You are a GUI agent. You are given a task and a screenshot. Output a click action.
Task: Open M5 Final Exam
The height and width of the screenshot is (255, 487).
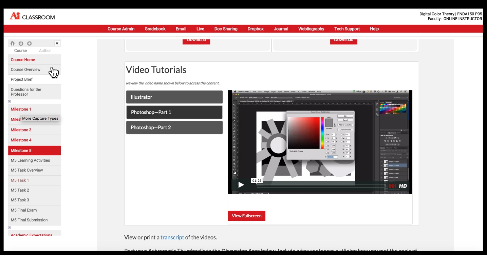pos(34,210)
